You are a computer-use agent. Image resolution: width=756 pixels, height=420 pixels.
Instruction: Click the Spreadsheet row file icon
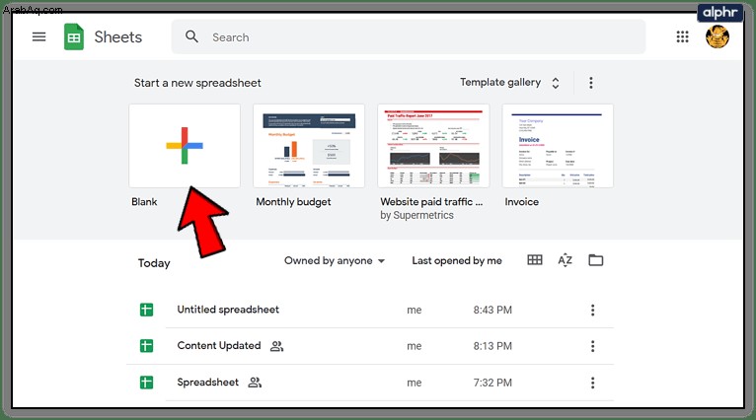pos(147,383)
